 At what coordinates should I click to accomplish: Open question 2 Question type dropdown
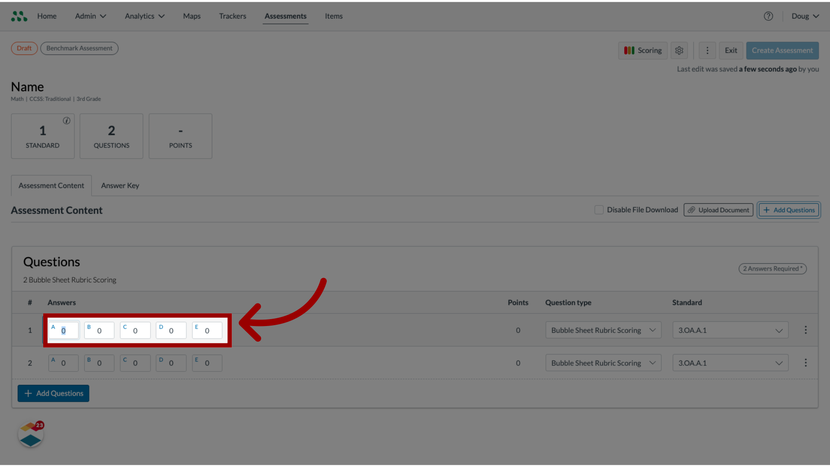[x=603, y=363]
